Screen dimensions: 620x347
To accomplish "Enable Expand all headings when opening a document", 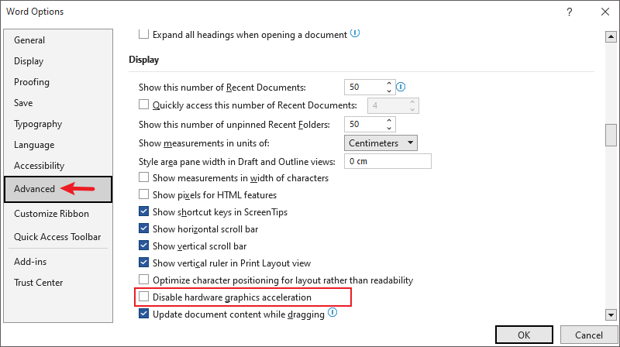I will click(143, 34).
